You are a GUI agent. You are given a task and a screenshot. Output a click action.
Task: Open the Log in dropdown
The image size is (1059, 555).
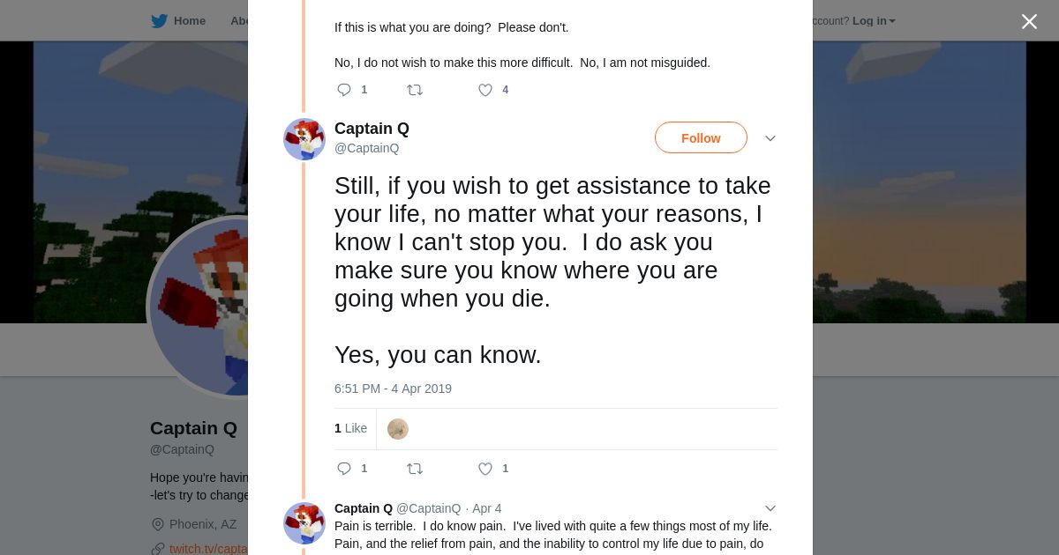click(873, 21)
